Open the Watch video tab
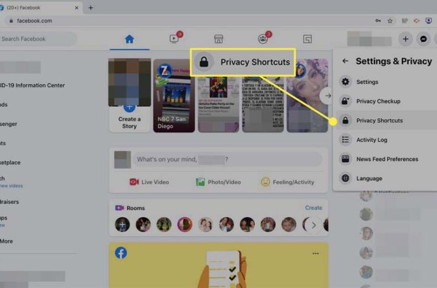The height and width of the screenshot is (288, 437). coord(174,39)
